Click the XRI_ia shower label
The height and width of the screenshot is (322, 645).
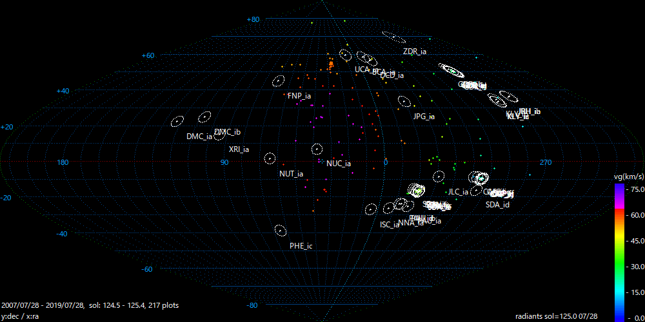click(x=239, y=149)
